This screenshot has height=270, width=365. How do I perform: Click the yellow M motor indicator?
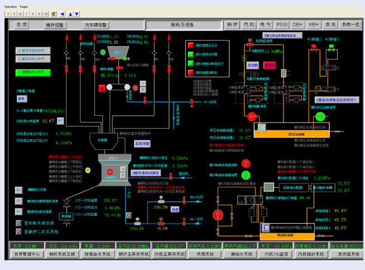point(87,170)
